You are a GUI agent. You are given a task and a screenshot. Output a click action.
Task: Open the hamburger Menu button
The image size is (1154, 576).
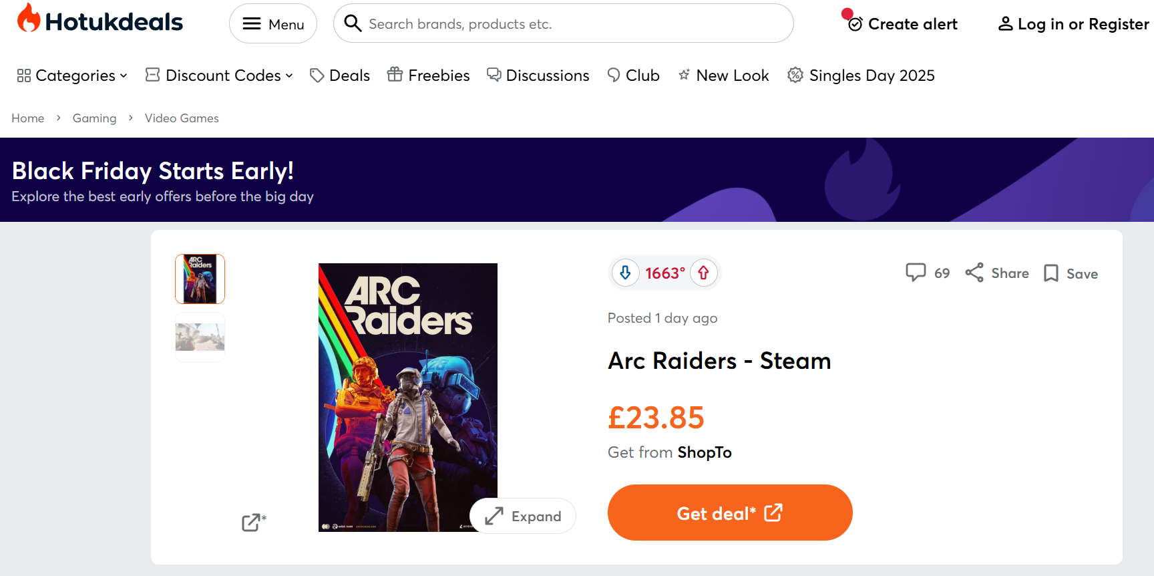point(273,24)
